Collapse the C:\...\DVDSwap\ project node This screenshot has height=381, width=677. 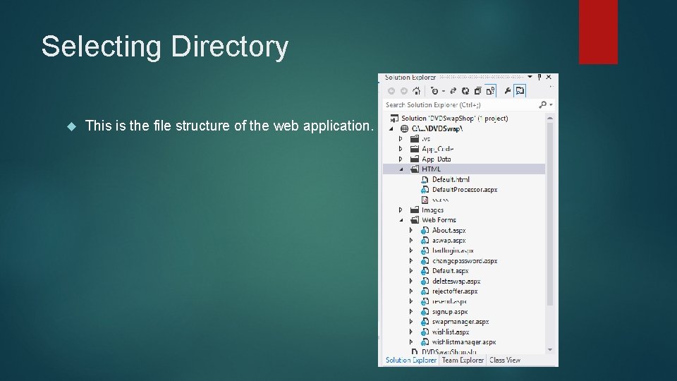coord(391,128)
